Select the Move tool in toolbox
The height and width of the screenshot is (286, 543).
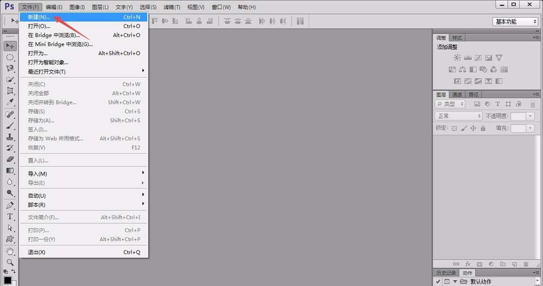tap(10, 46)
